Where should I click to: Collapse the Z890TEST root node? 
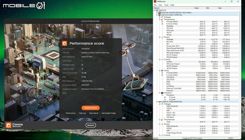[x=154, y=10]
